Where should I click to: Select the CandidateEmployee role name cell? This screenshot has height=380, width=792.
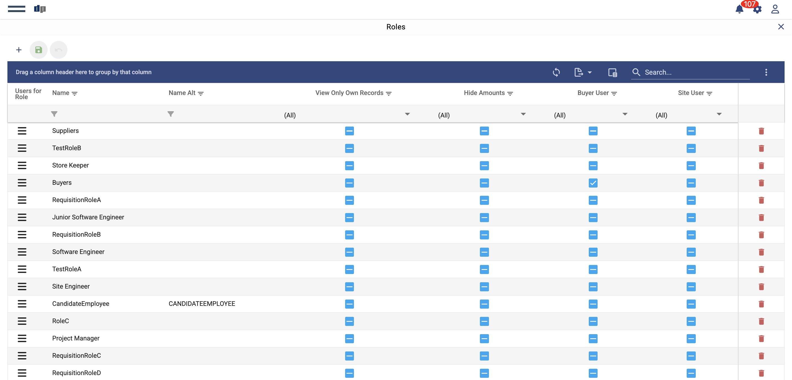81,304
